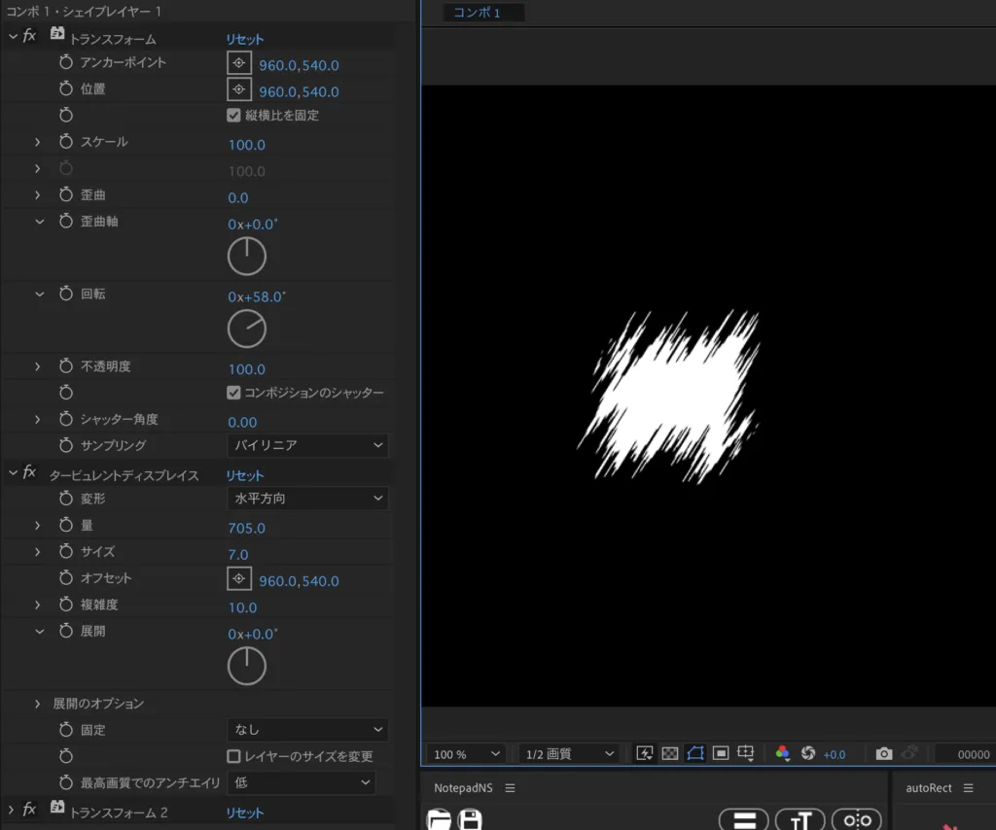The height and width of the screenshot is (830, 996).
Task: Open the channel display RGB icon
Action: point(782,753)
